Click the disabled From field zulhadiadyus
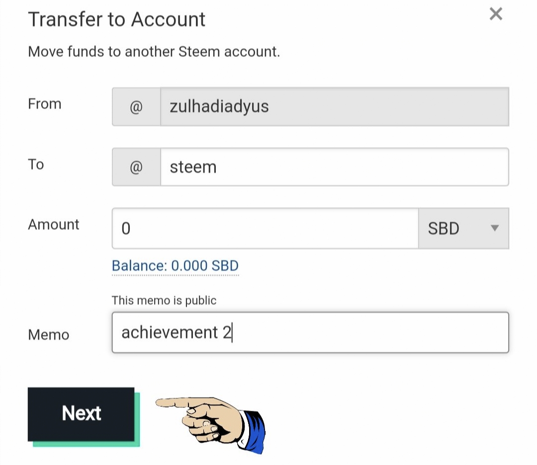Viewport: 537px width, 465px height. pyautogui.click(x=334, y=106)
